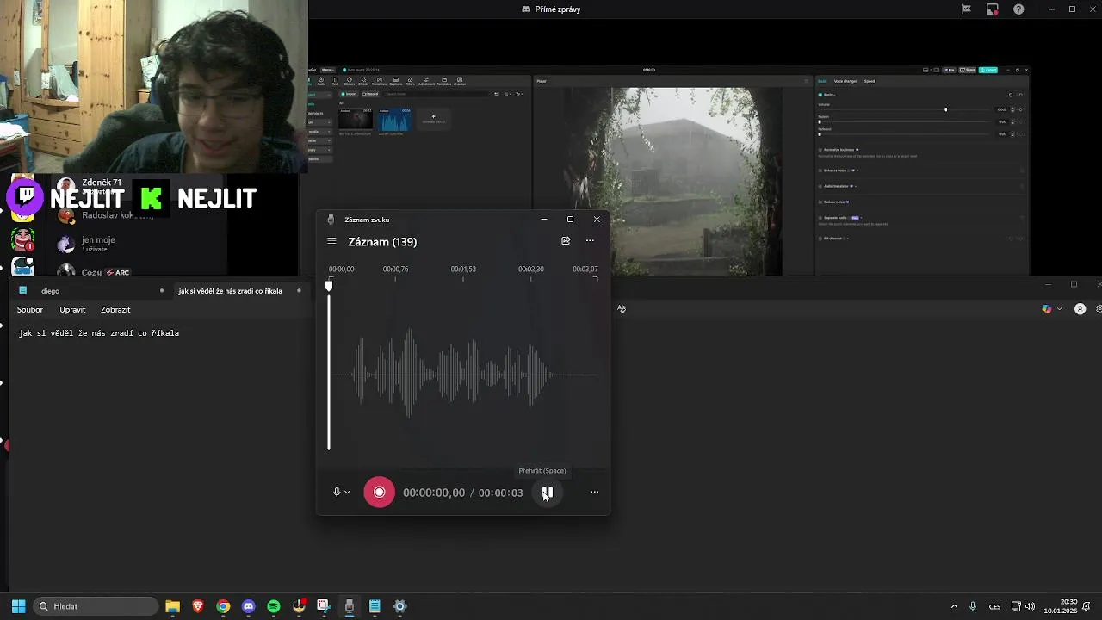Click the Fade in slider in CapCut

904,122
